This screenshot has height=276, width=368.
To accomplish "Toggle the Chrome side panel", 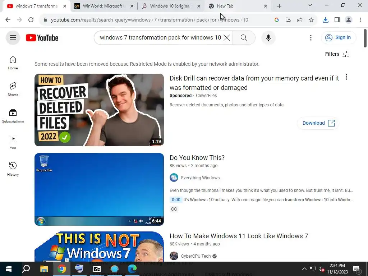I will click(337, 20).
